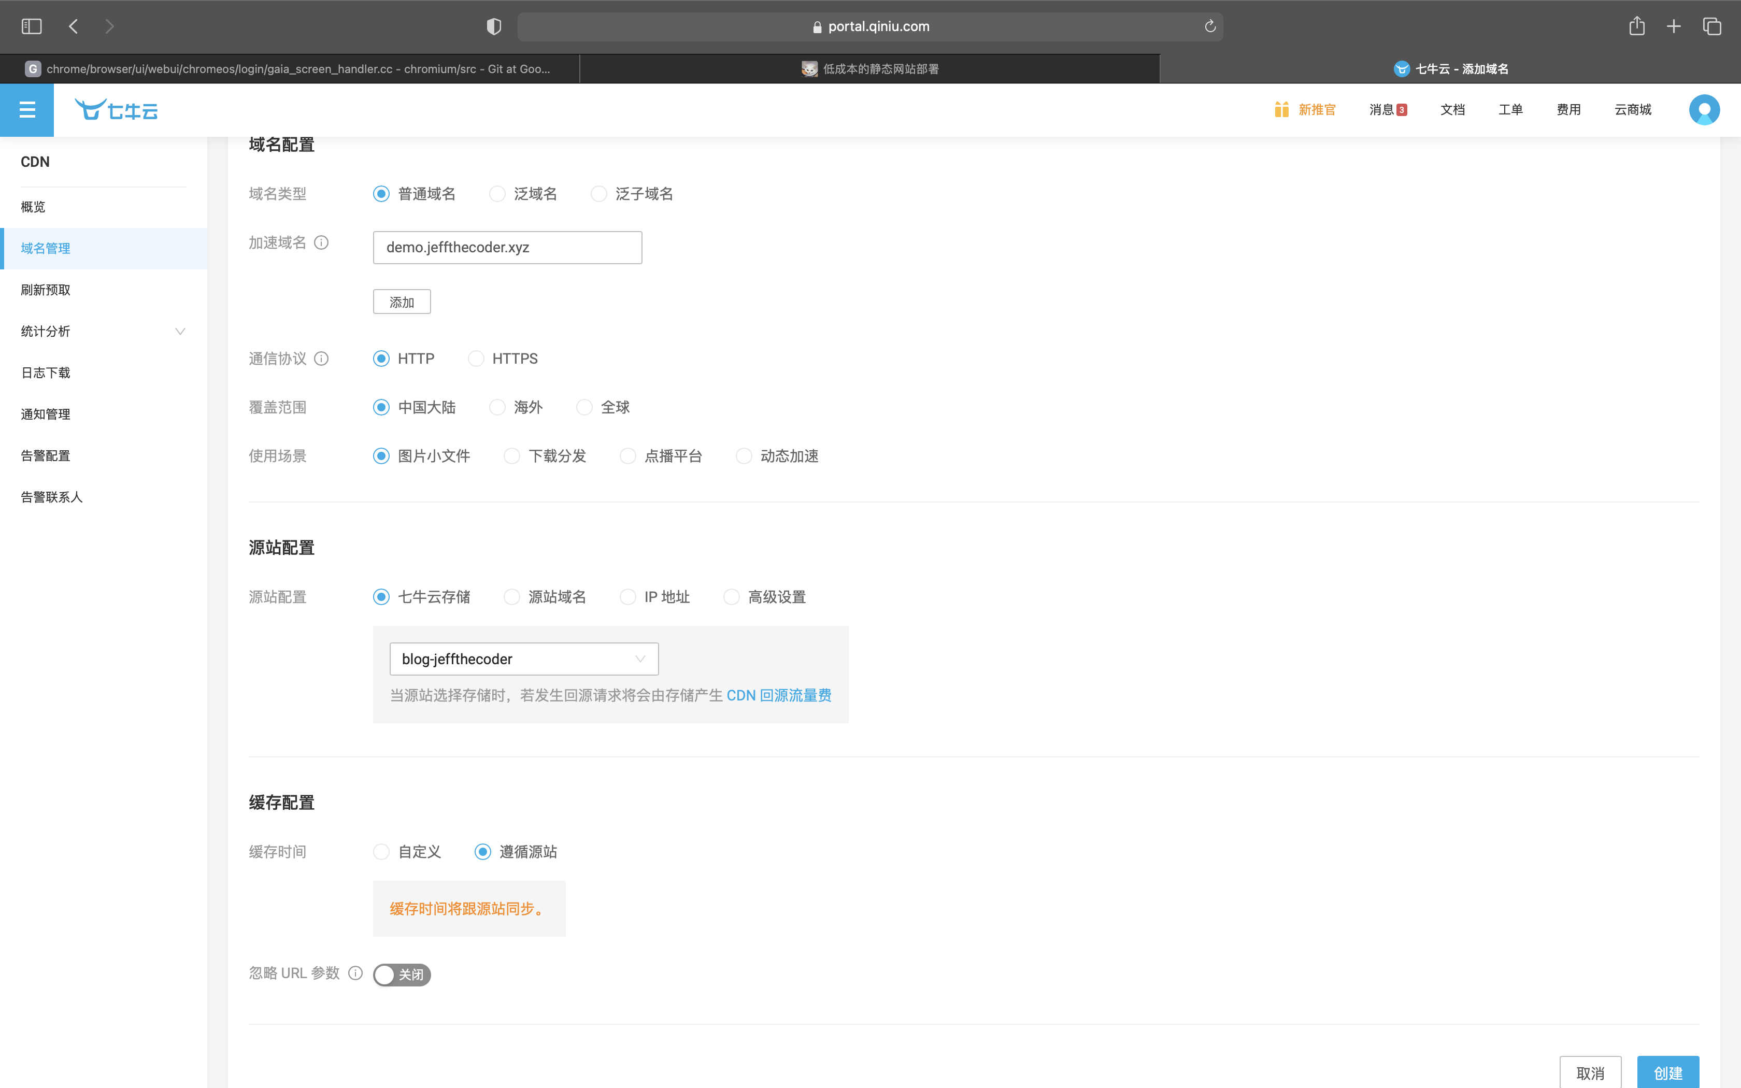Show info for 通信协议
This screenshot has width=1741, height=1088.
[322, 359]
